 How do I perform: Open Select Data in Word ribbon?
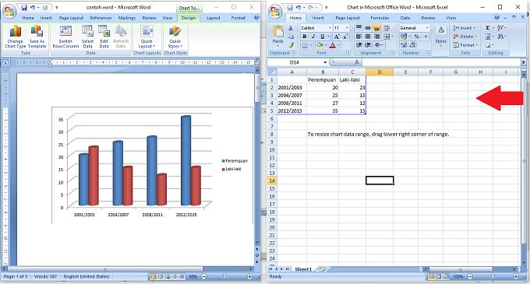coord(87,37)
